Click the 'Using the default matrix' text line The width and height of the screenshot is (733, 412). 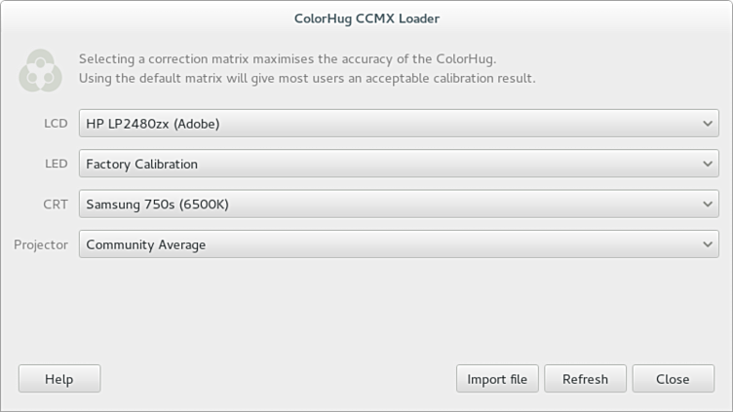307,78
